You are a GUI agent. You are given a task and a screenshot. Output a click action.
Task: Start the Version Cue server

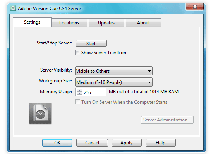click(x=91, y=43)
